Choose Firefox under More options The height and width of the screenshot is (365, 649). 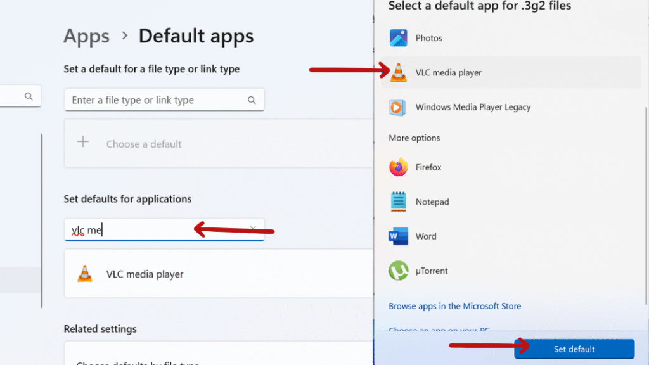click(x=511, y=167)
